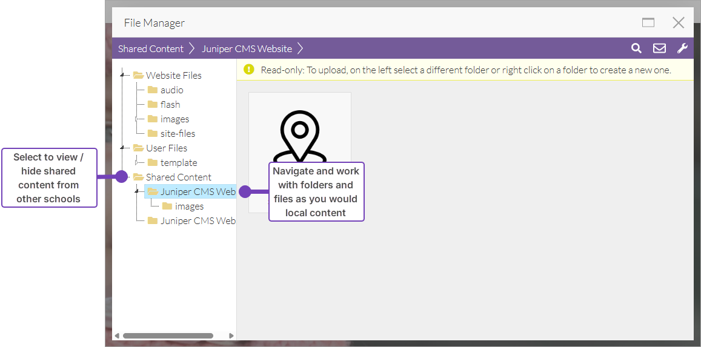Collapse the selected Juniper CMS Web node
Viewport: 701px width, 347px height.
[137, 192]
